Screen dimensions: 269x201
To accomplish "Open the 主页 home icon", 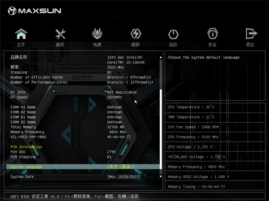I will click(x=21, y=34).
